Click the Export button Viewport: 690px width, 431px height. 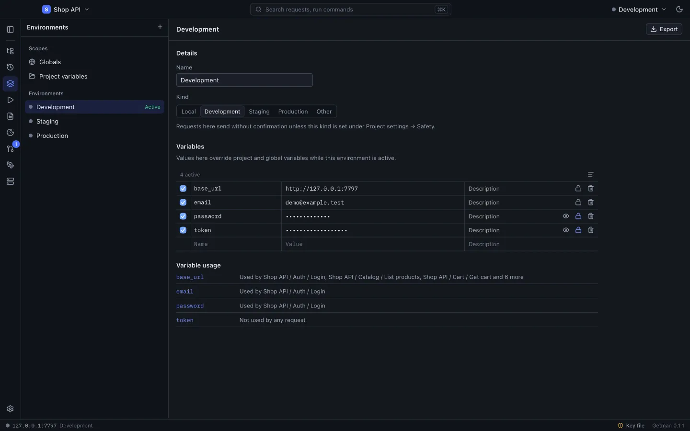click(x=664, y=29)
